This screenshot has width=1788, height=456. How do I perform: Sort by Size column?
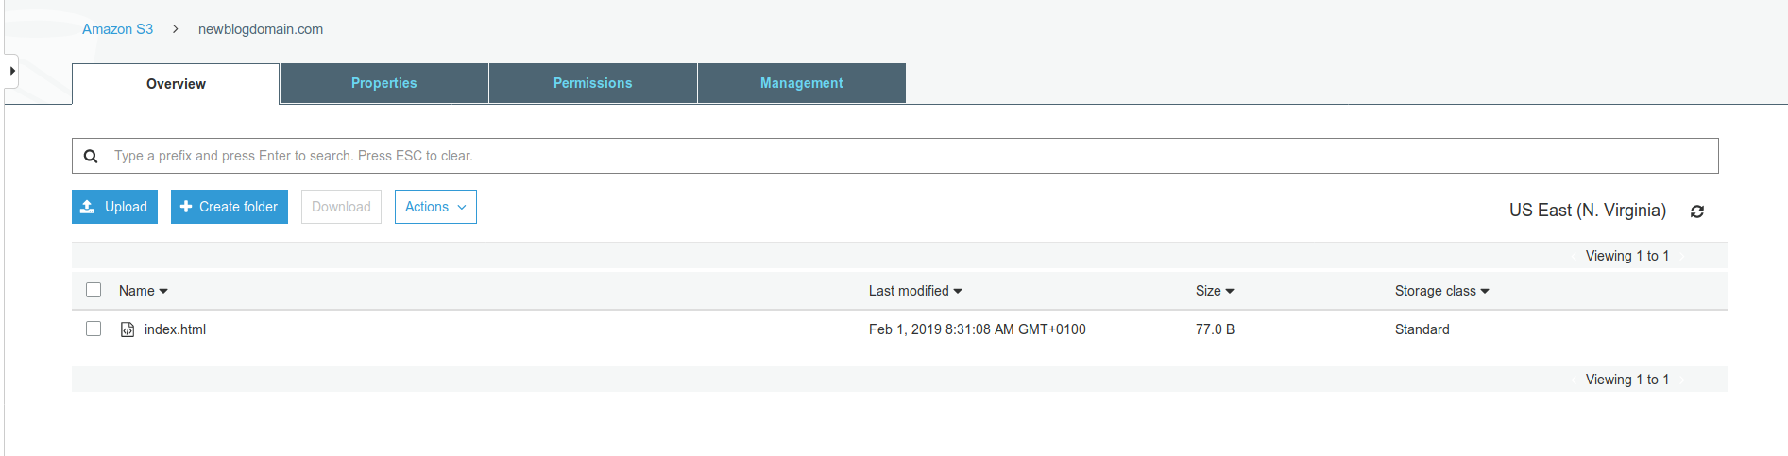[x=1215, y=291]
